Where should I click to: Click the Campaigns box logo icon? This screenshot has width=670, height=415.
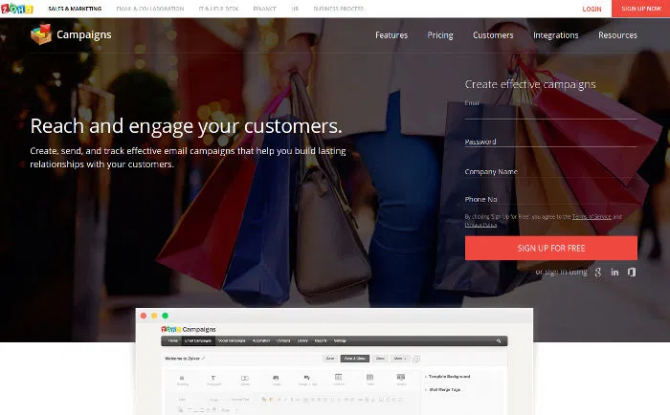click(x=41, y=34)
